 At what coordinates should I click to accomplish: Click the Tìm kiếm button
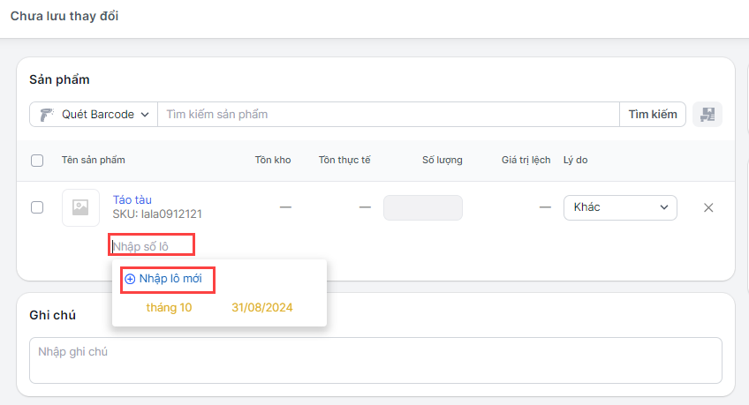653,115
